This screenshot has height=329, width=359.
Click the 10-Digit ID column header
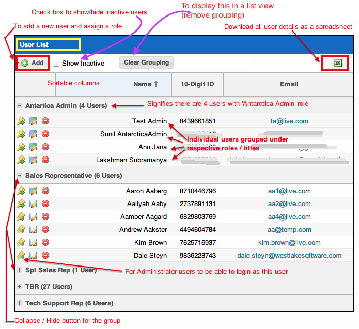click(x=197, y=84)
